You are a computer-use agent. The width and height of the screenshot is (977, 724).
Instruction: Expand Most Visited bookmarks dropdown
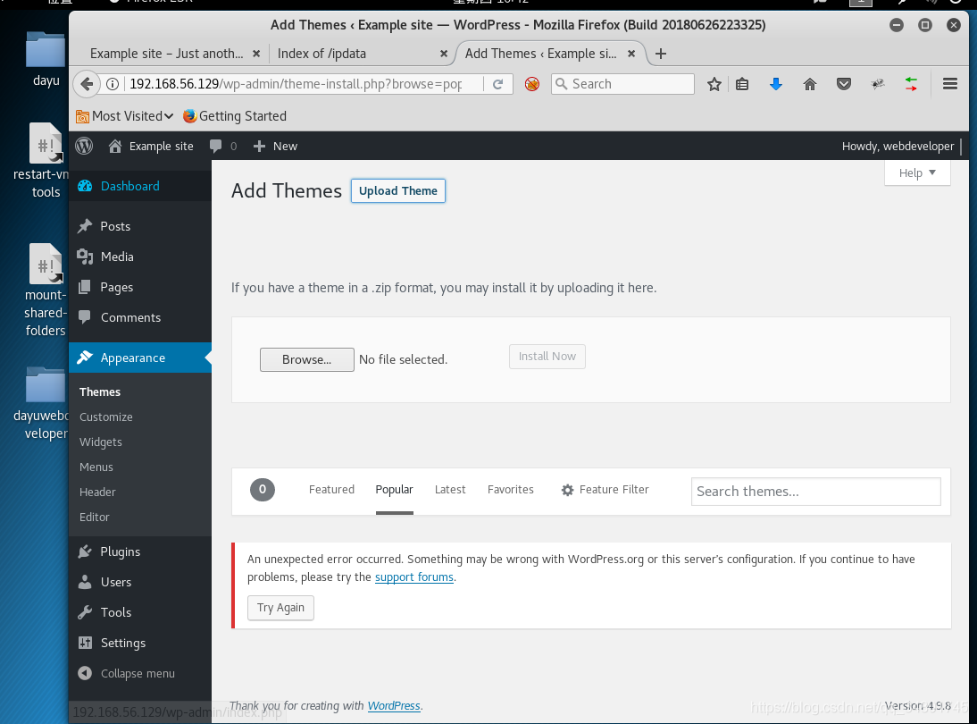[x=125, y=116]
